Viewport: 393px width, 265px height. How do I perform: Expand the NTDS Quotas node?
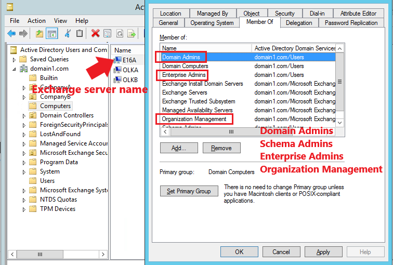pos(24,200)
